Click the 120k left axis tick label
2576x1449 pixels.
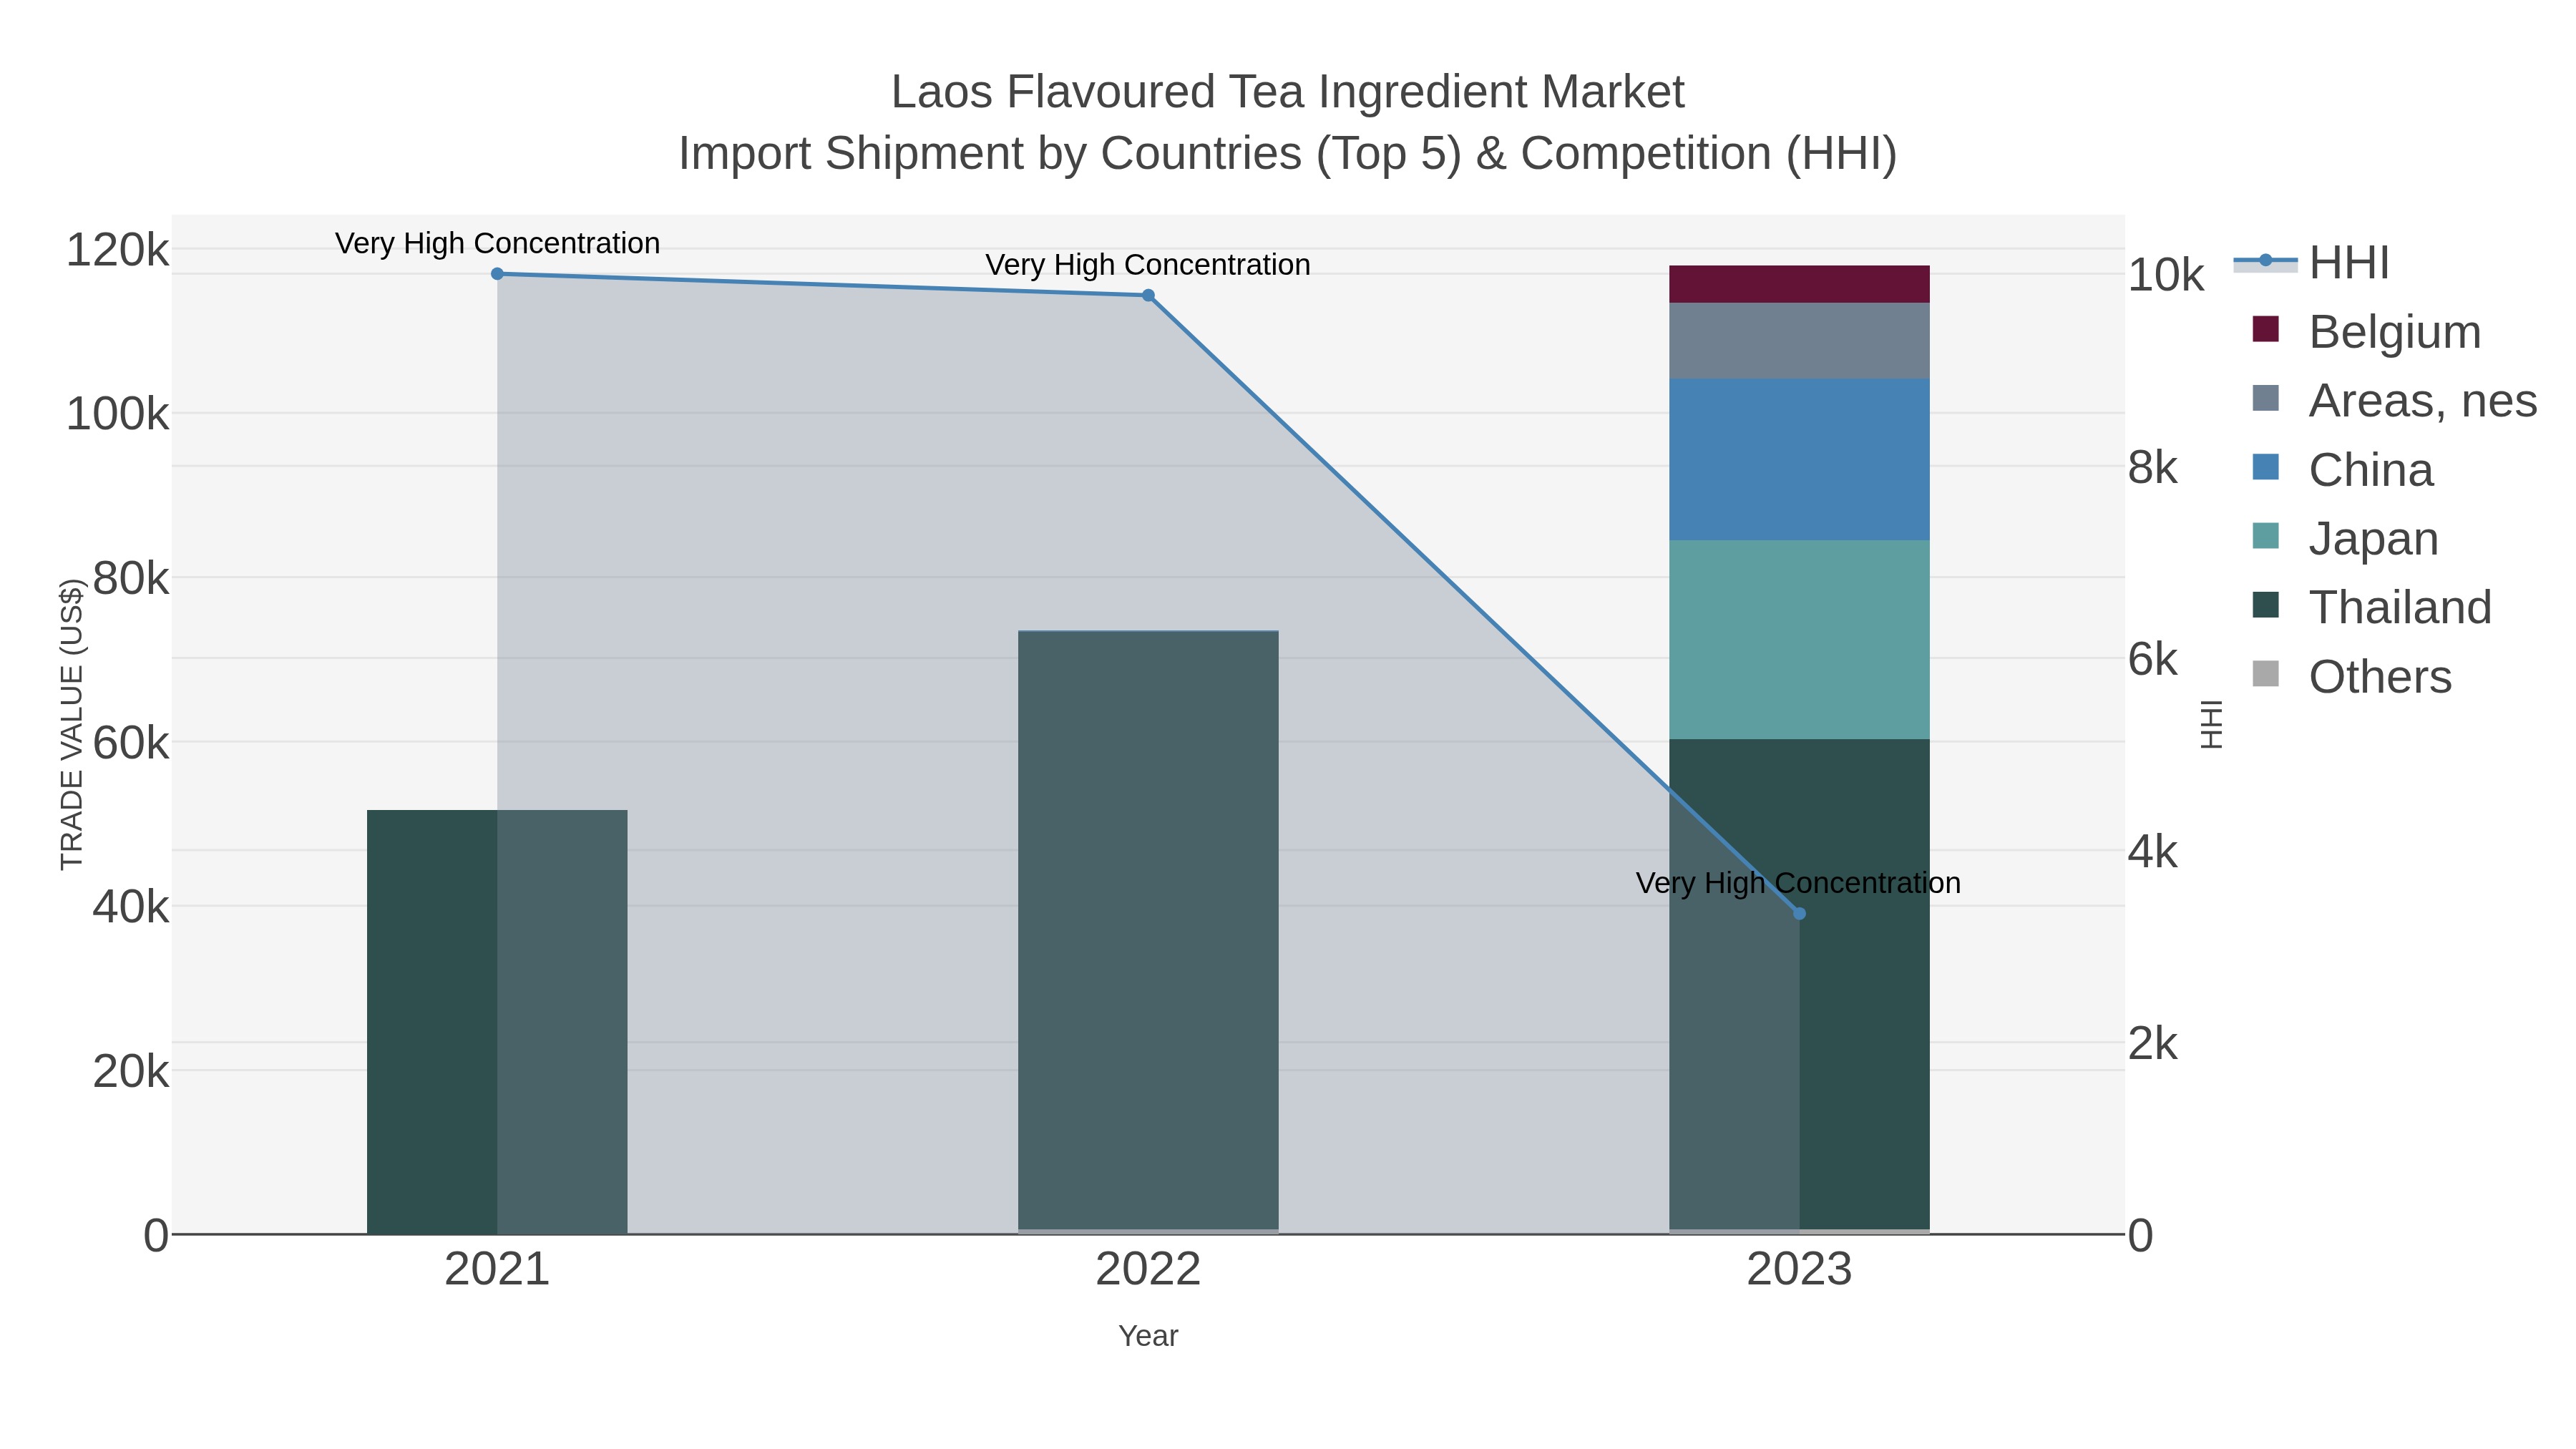click(x=117, y=250)
